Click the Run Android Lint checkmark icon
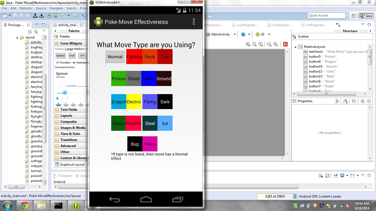The width and height of the screenshot is (376, 211). (64, 15)
